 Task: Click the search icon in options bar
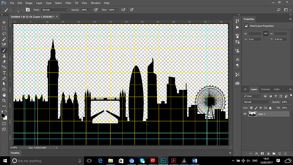click(x=279, y=10)
